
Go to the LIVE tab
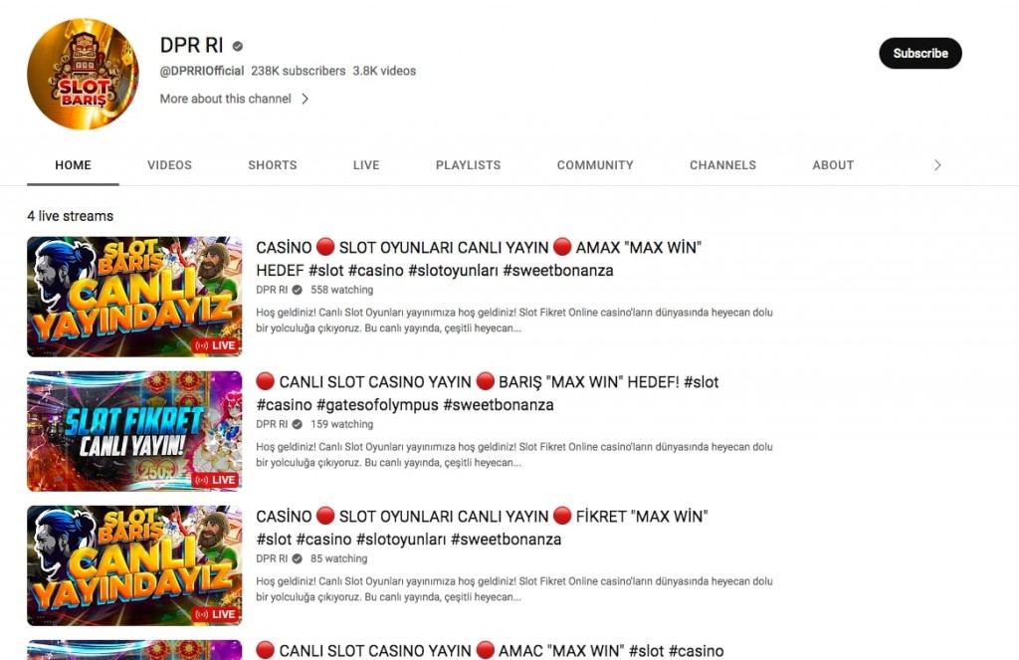[366, 165]
